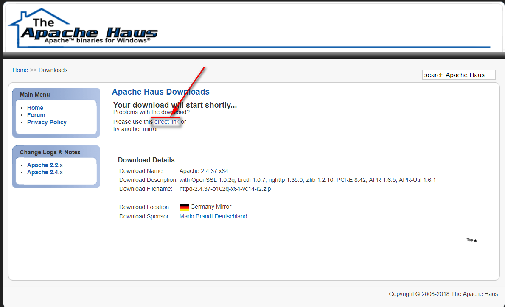Click the Apache Haus Downloads heading

point(161,92)
